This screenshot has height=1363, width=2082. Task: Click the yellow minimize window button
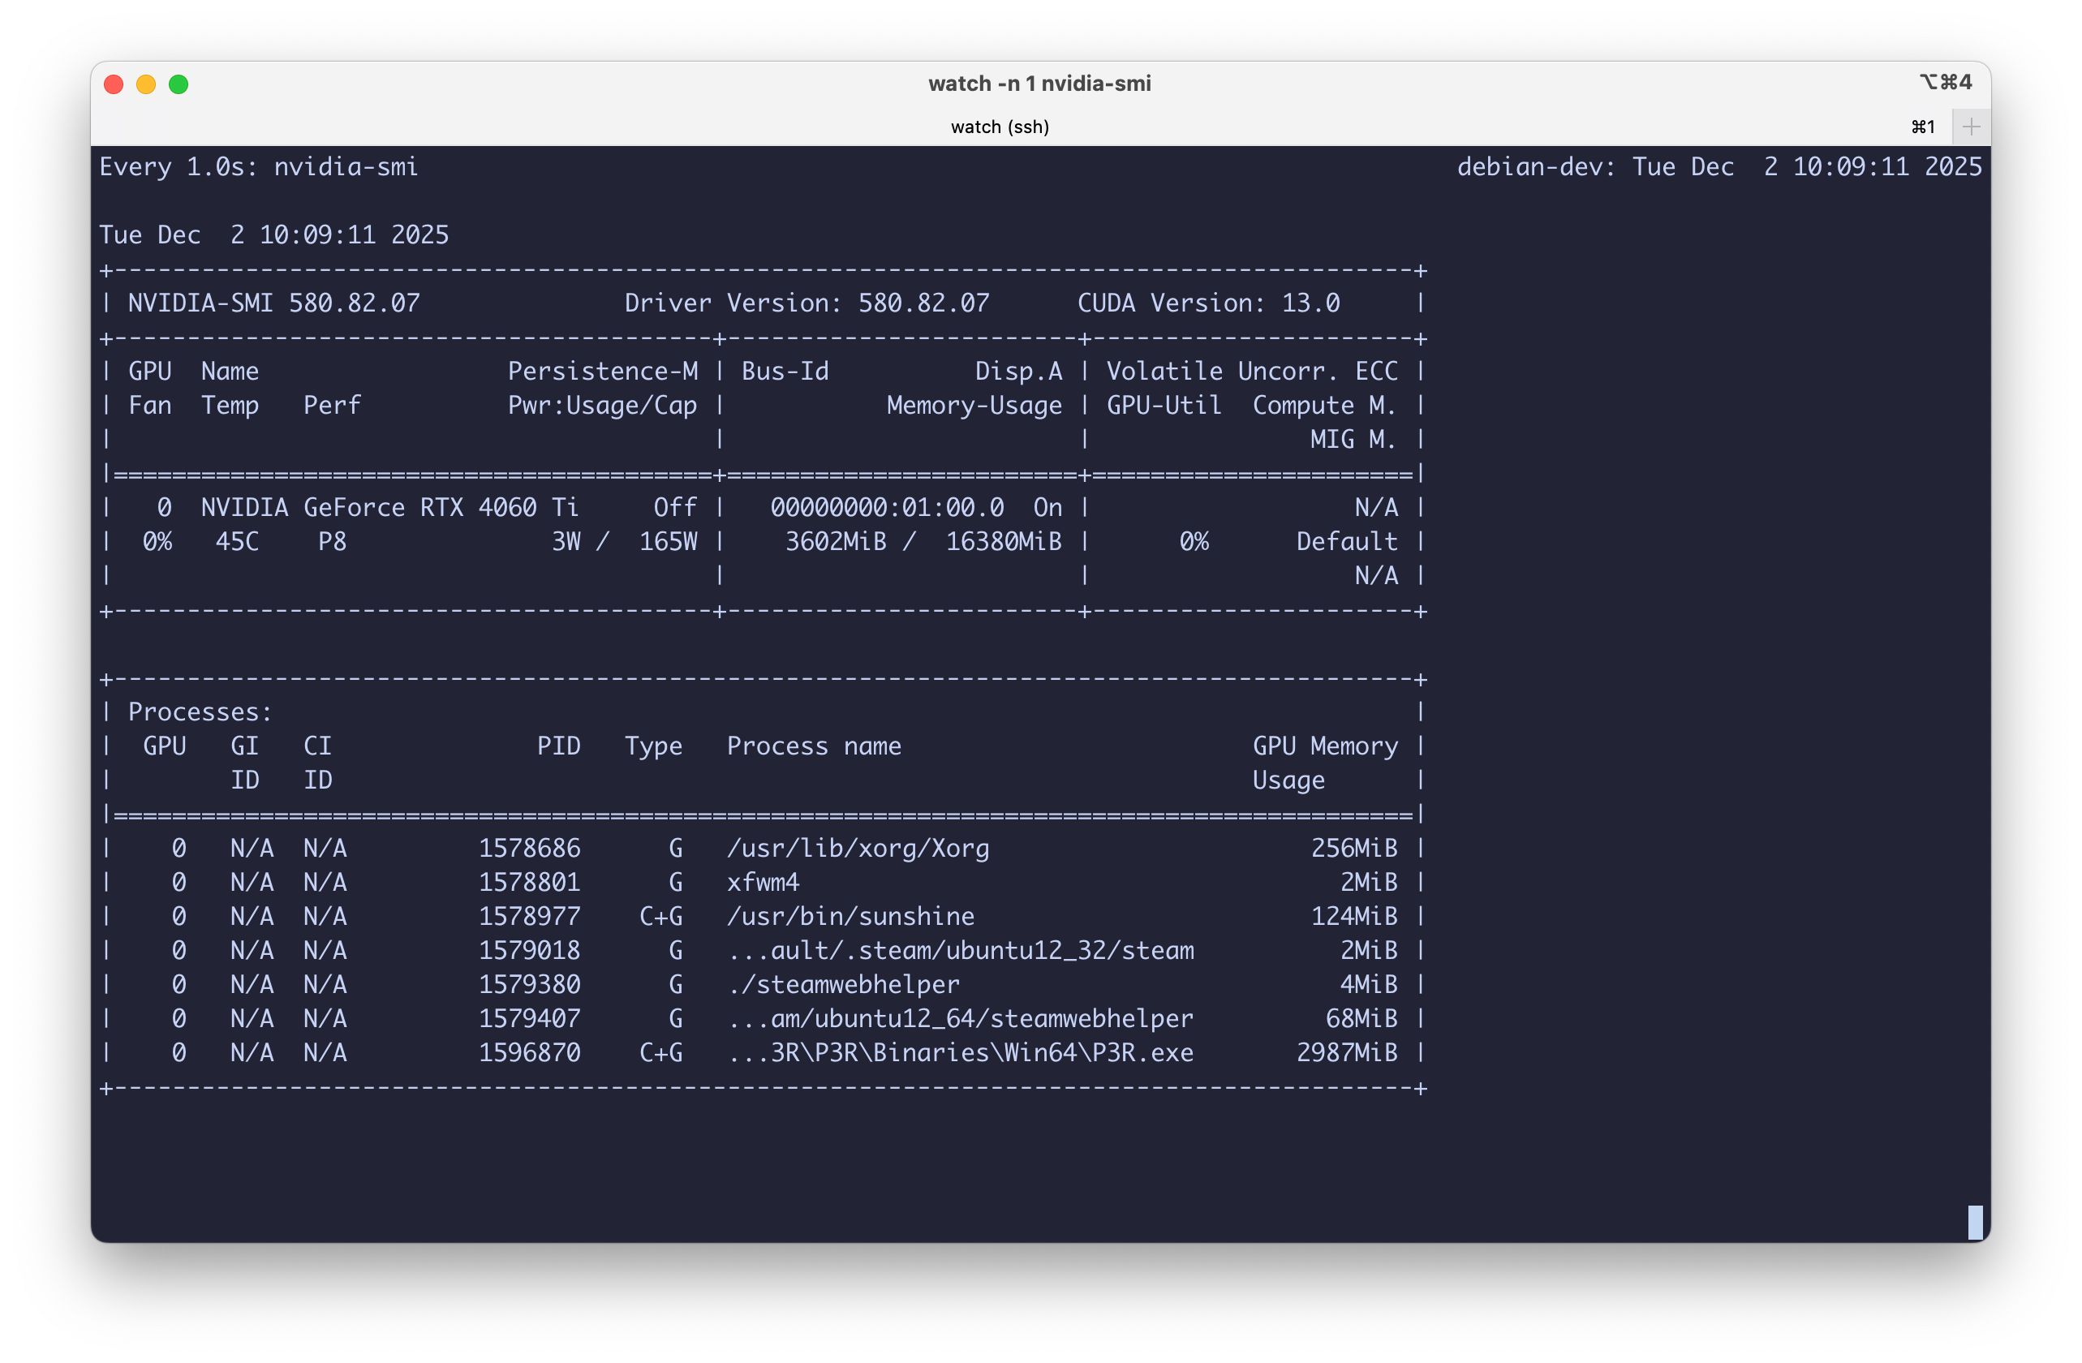146,84
